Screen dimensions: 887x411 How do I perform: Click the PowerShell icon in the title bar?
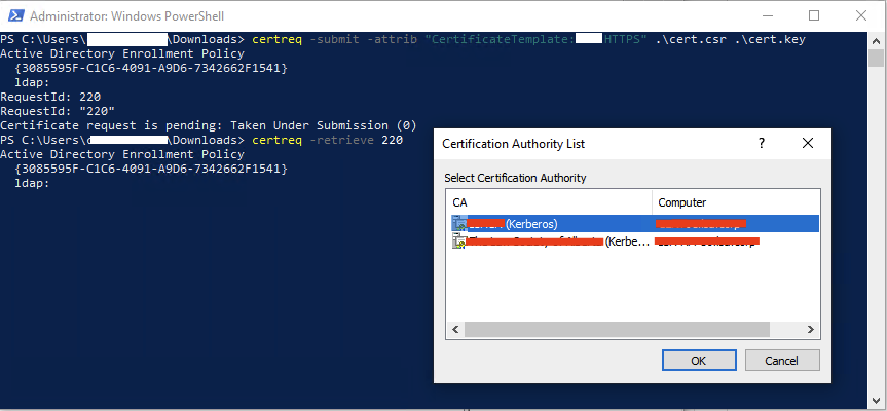tap(15, 16)
